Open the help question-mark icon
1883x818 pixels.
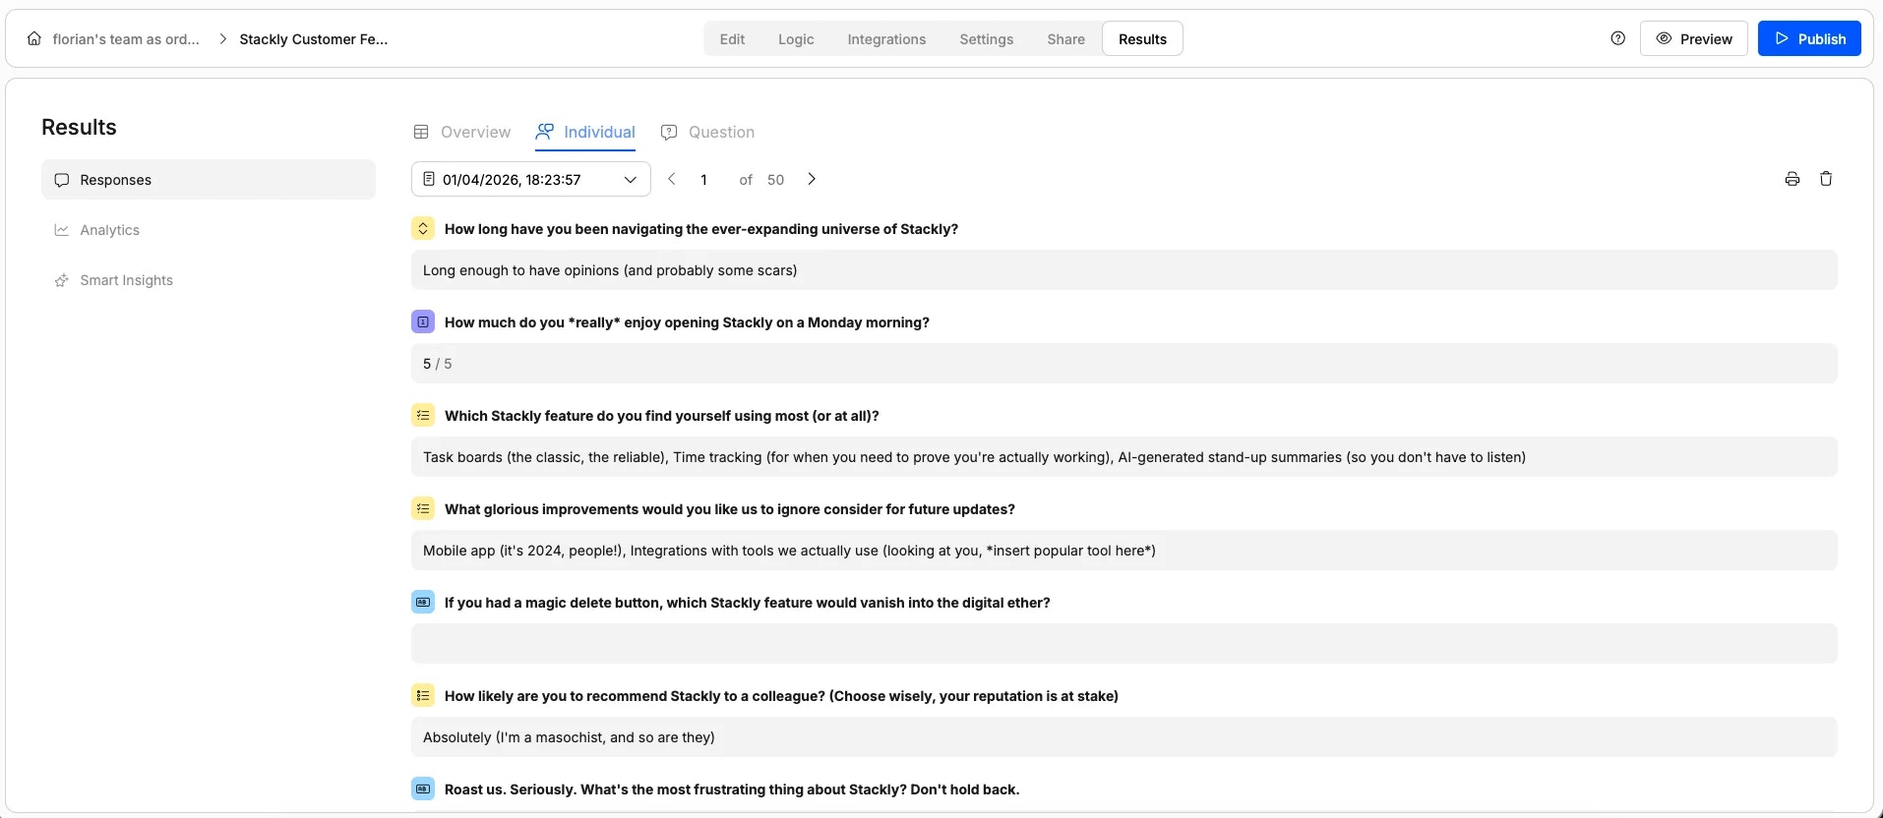tap(1618, 38)
